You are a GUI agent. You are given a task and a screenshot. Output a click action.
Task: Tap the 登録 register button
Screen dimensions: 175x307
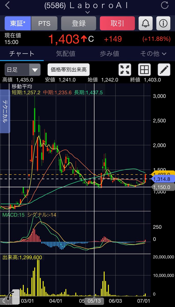pyautogui.click(x=79, y=24)
